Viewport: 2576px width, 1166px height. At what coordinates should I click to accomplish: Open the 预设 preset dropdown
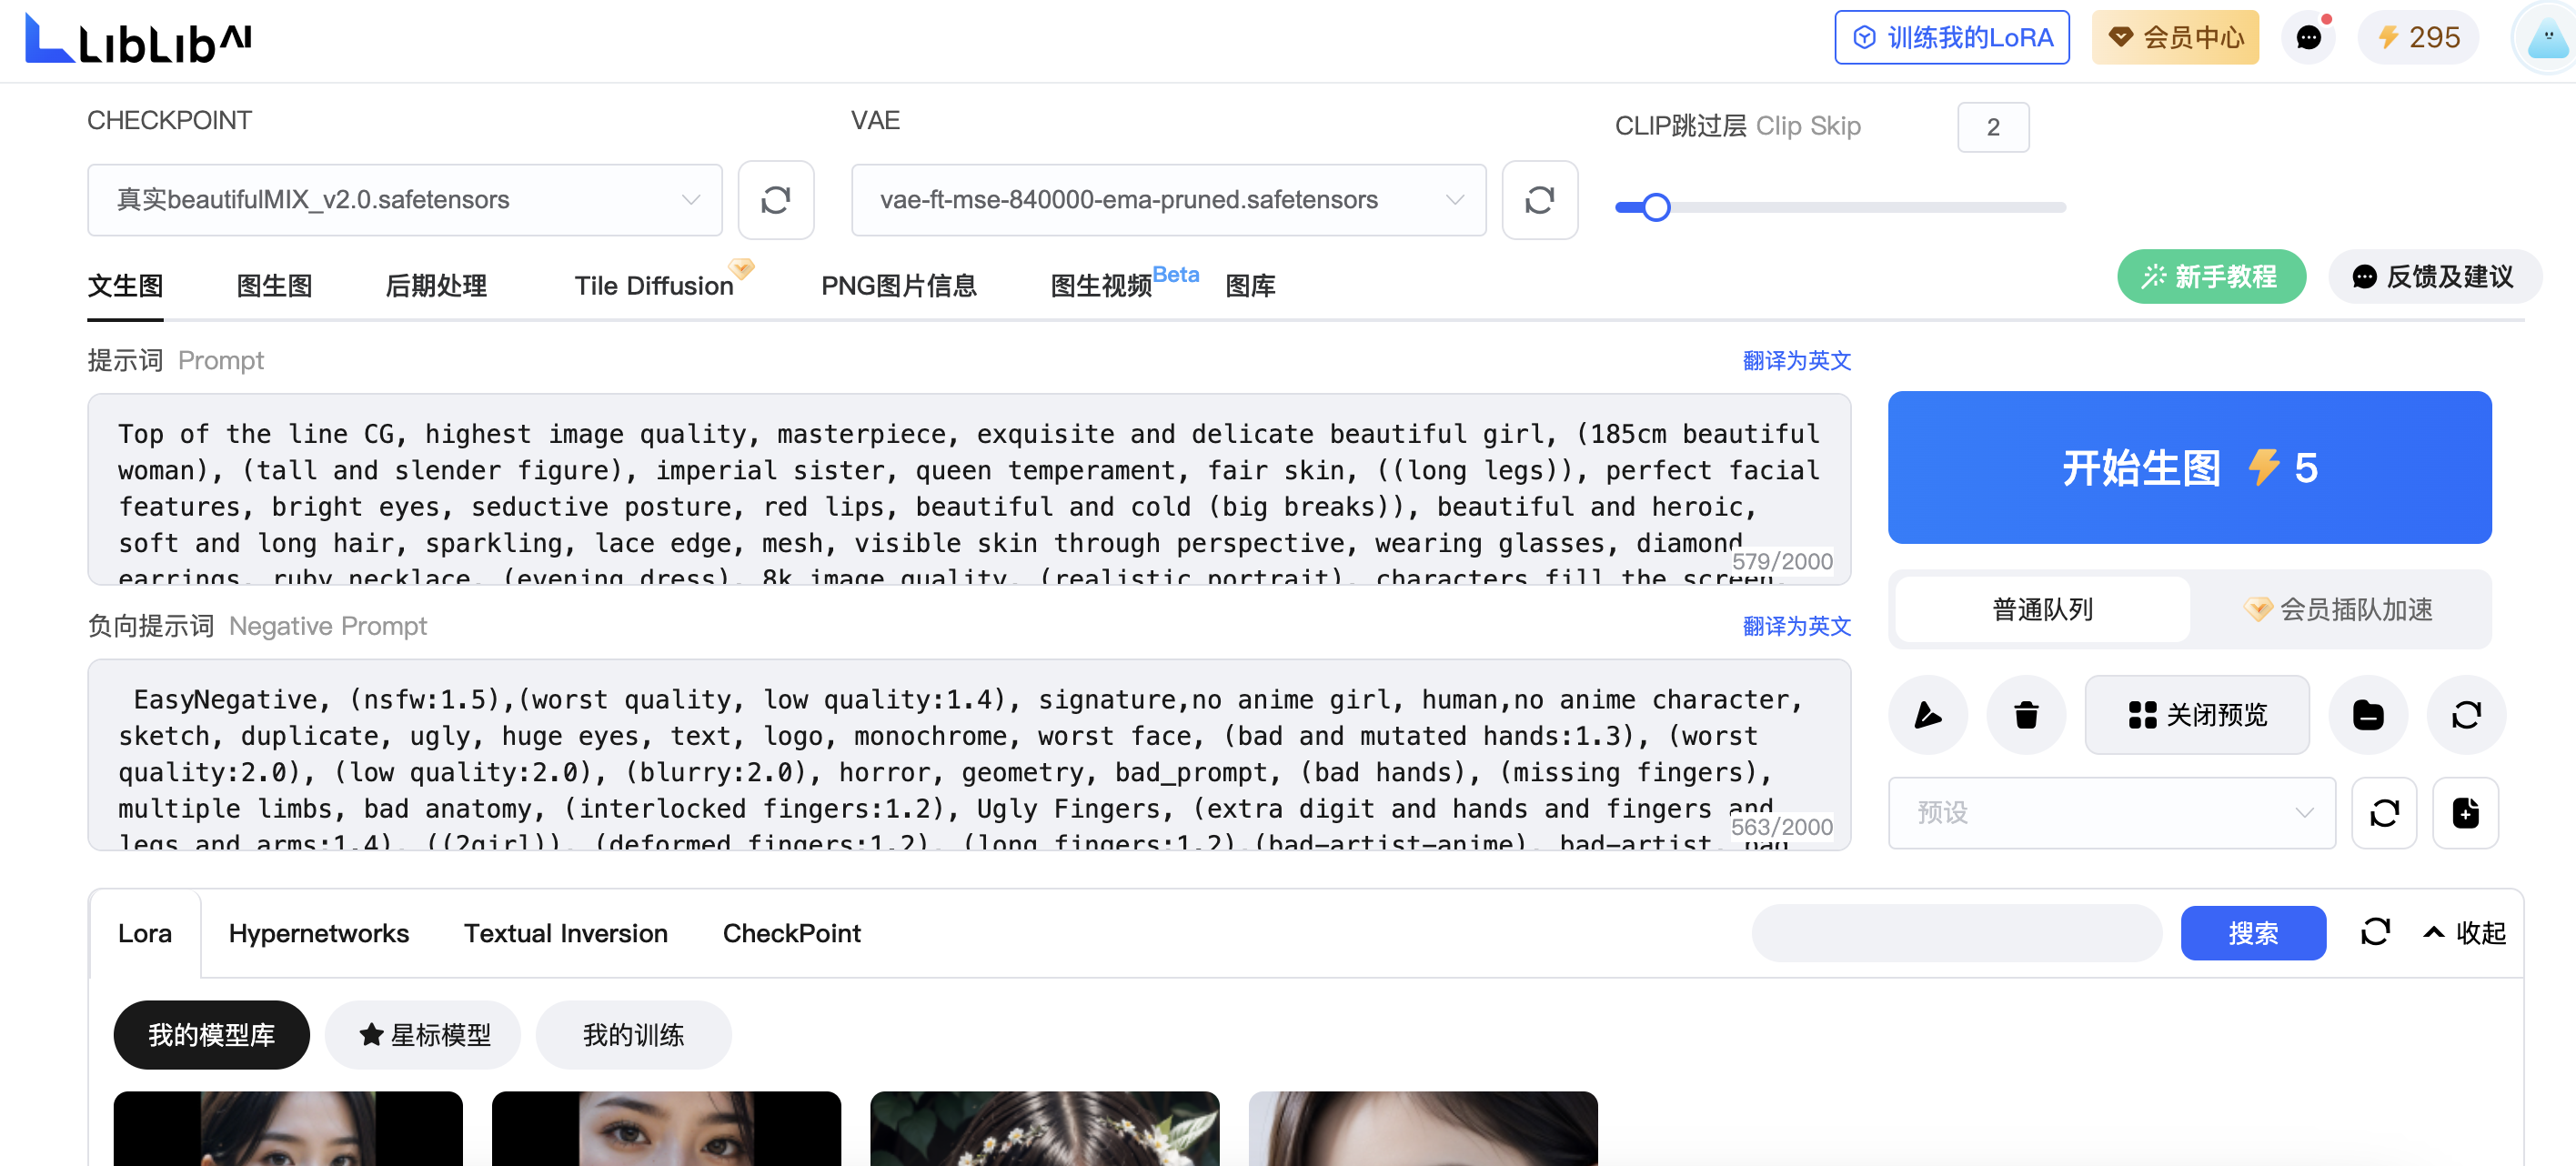pyautogui.click(x=2111, y=812)
